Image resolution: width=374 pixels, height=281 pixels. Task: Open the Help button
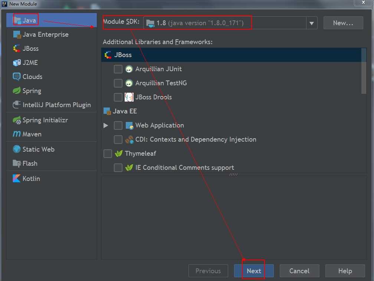pos(345,271)
